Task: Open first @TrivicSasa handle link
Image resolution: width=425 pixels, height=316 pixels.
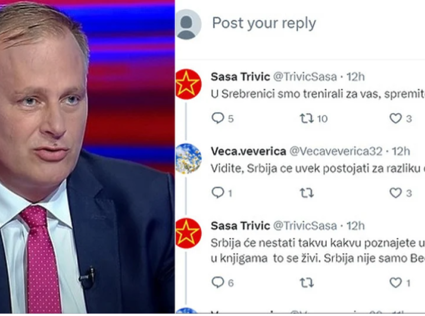Action: (x=304, y=77)
